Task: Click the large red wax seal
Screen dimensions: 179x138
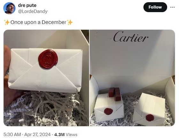Action: [48, 59]
